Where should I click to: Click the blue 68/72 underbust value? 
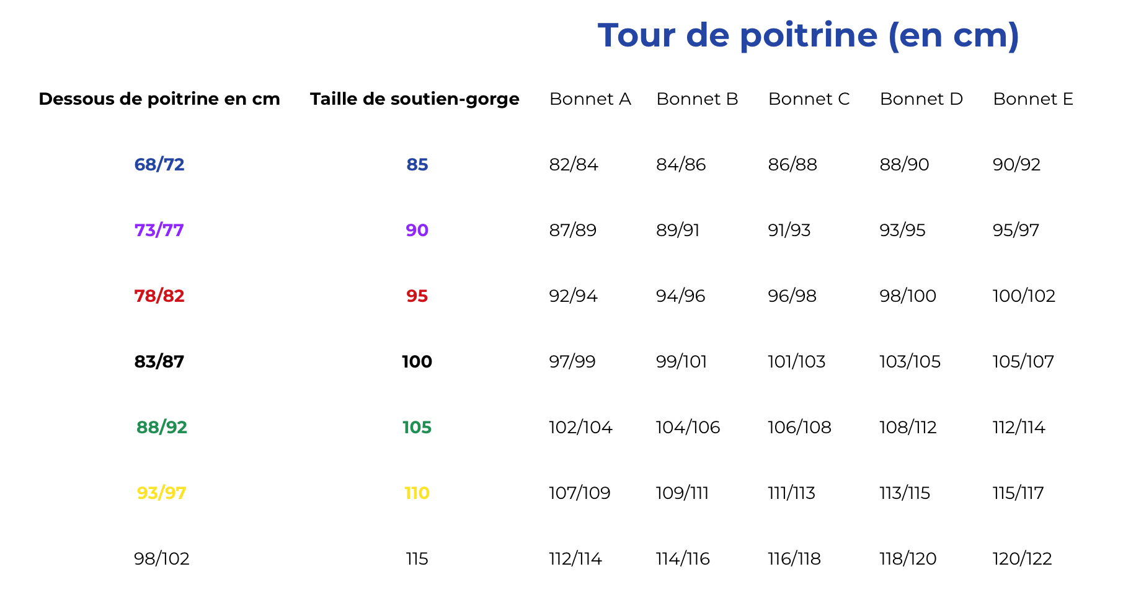pos(159,165)
